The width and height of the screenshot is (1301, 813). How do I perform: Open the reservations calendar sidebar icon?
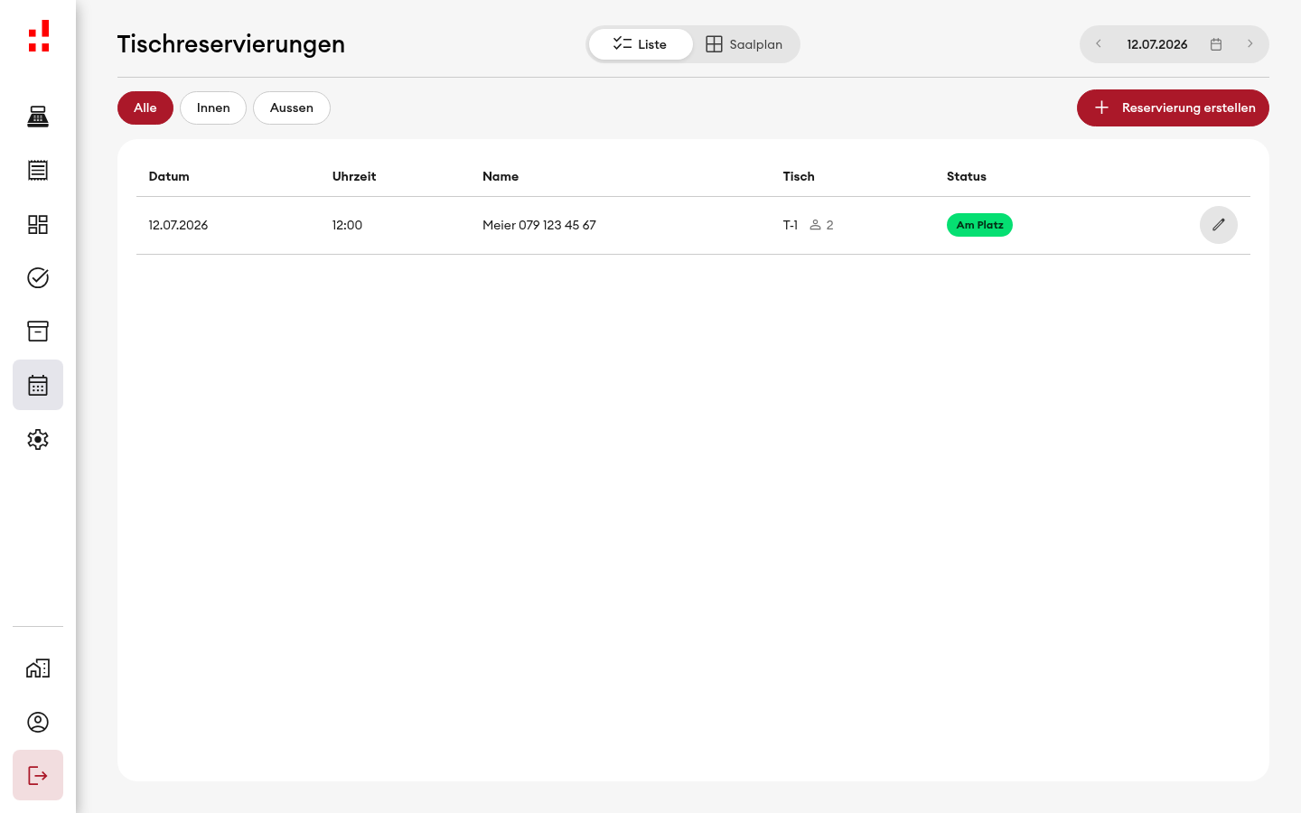click(38, 385)
